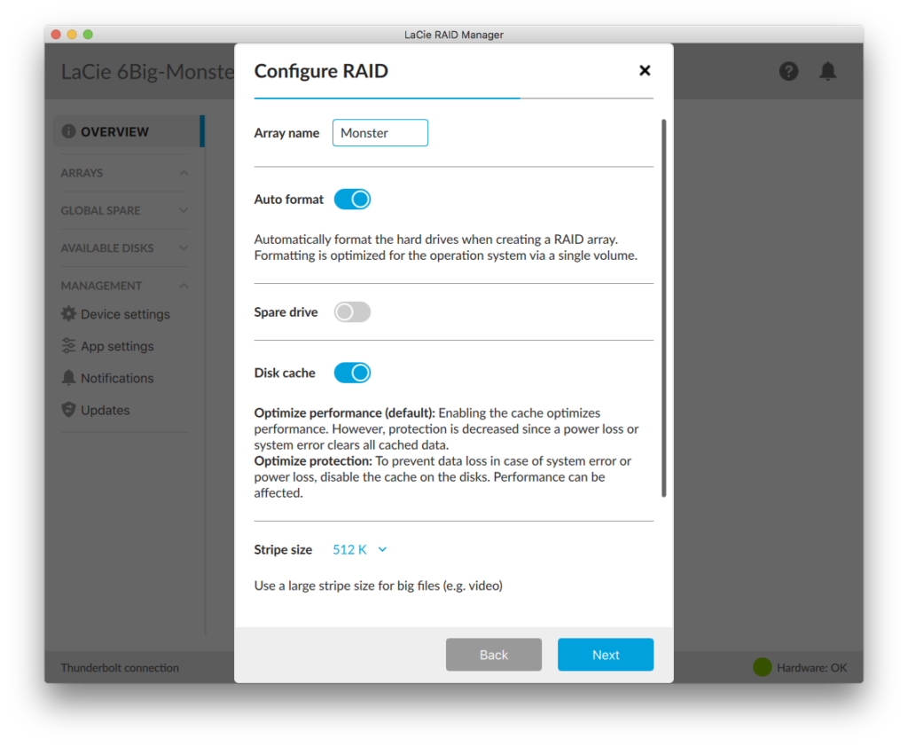This screenshot has height=747, width=908.
Task: Open Updates in sidebar
Action: coord(96,410)
